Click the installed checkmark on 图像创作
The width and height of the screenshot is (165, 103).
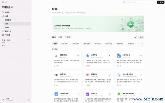click(110, 75)
